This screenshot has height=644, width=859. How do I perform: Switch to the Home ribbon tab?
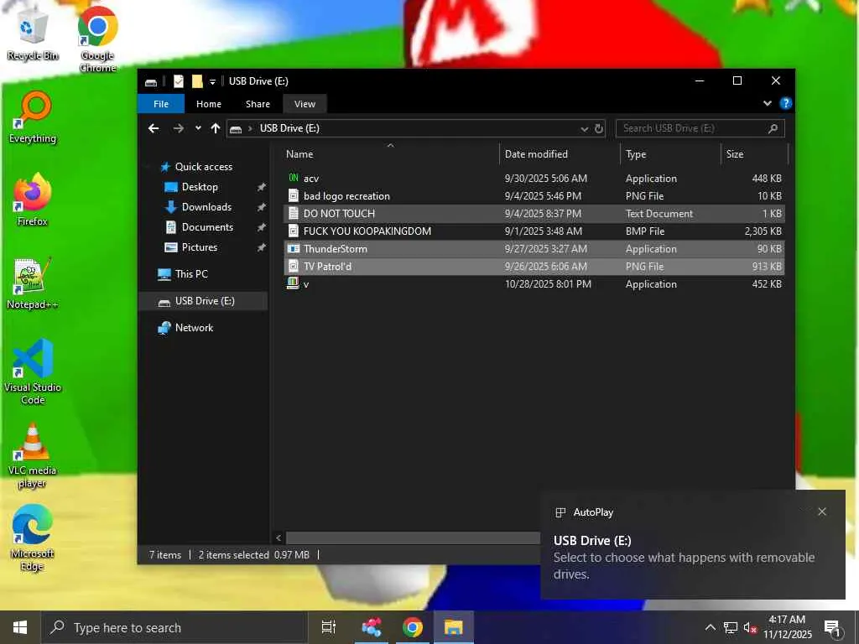pyautogui.click(x=209, y=103)
